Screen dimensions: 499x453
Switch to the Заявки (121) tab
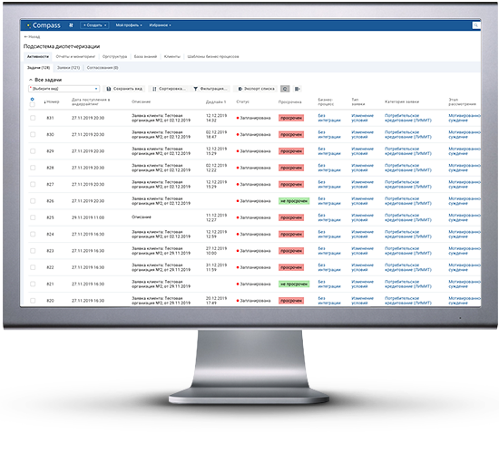click(68, 68)
